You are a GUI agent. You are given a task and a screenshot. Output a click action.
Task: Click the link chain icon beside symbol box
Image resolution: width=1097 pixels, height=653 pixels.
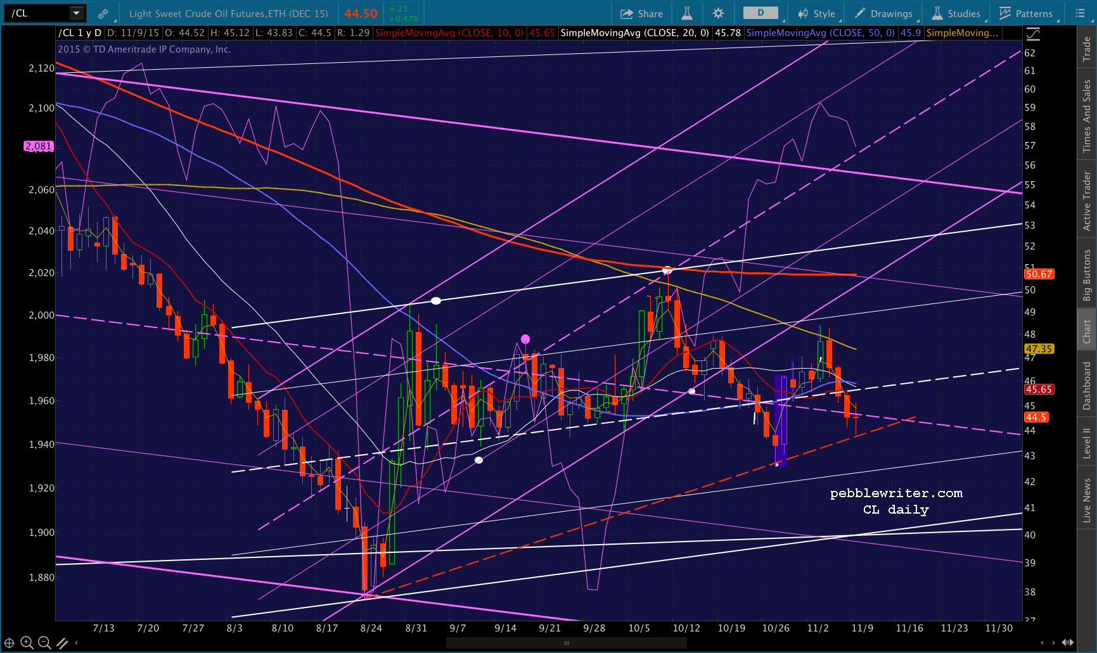(x=103, y=13)
